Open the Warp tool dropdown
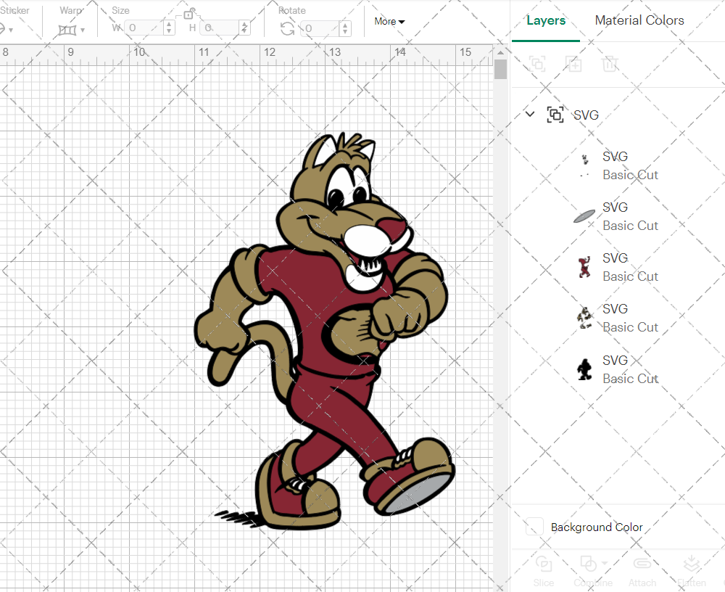 83,30
